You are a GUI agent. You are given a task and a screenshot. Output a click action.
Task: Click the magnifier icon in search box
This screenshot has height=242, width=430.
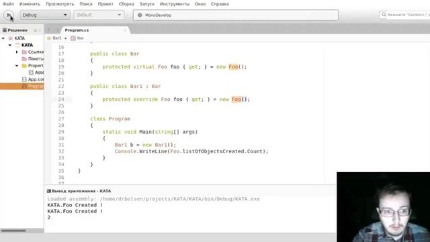point(384,15)
